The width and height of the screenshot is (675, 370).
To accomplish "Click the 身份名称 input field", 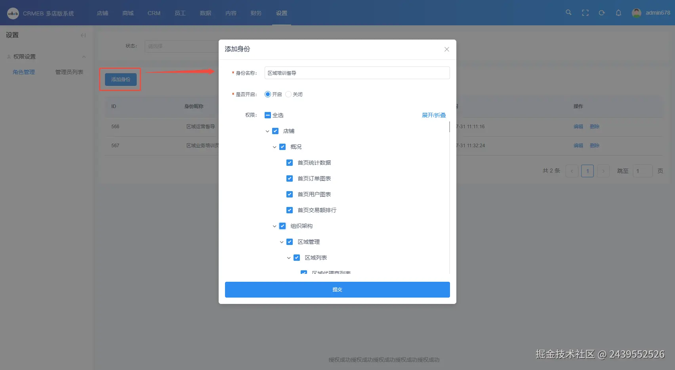I will [357, 73].
